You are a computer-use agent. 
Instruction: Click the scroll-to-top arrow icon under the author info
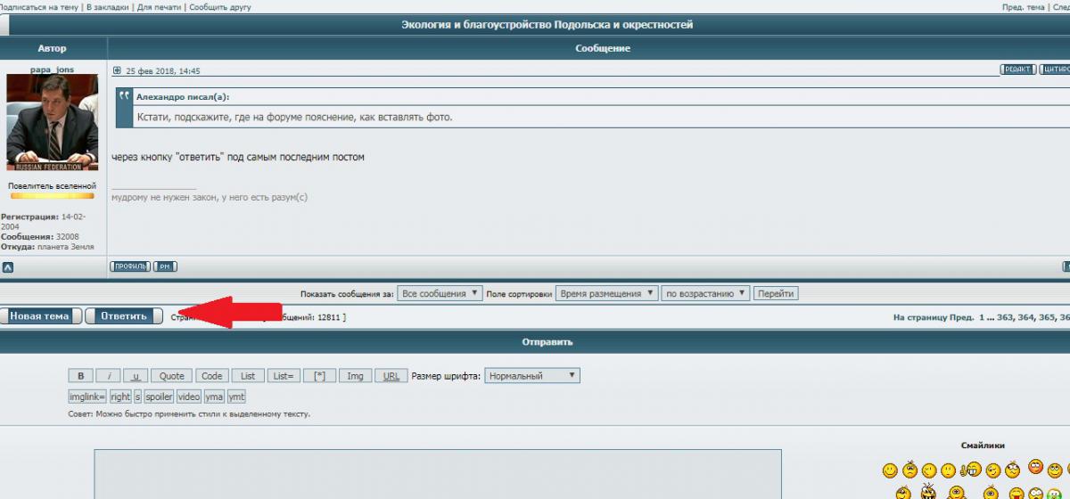(7, 266)
